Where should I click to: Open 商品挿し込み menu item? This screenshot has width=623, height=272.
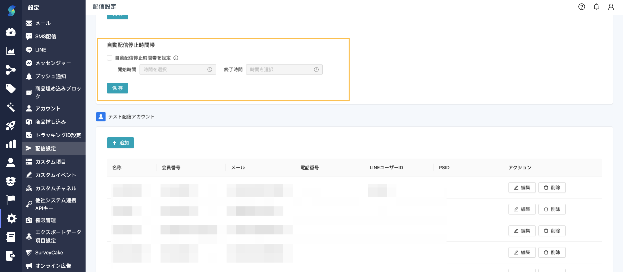(54, 122)
